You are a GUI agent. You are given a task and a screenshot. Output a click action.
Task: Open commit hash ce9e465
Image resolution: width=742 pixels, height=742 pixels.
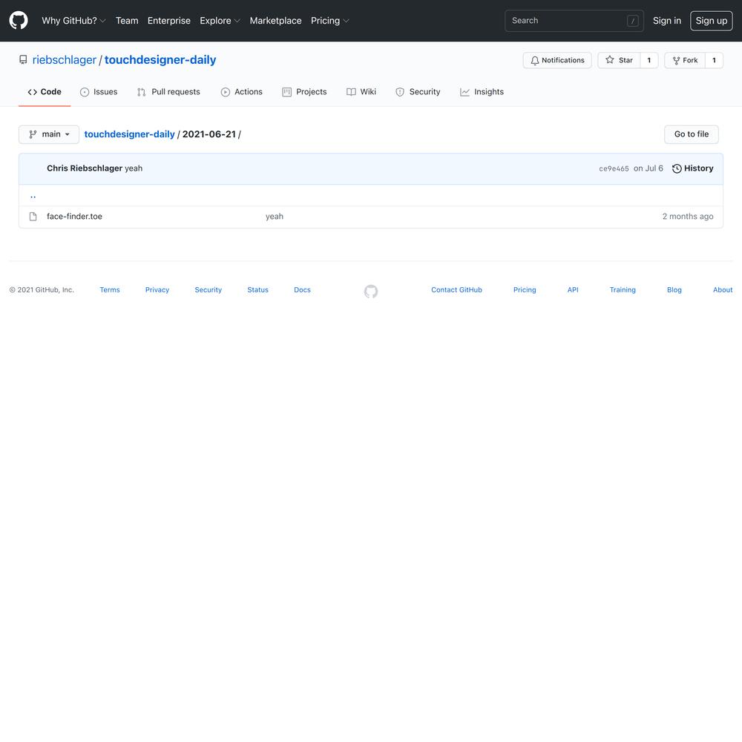click(x=614, y=168)
